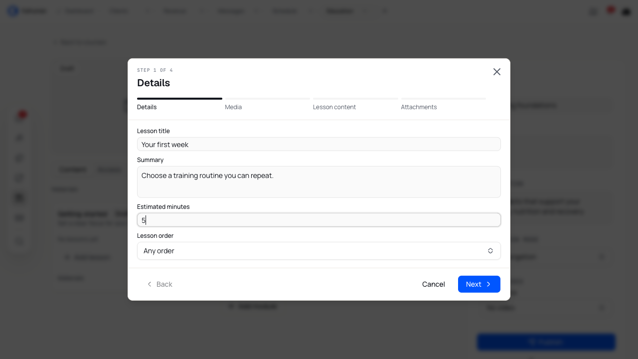Click the "Lesson title" label
The width and height of the screenshot is (638, 359).
click(x=154, y=131)
